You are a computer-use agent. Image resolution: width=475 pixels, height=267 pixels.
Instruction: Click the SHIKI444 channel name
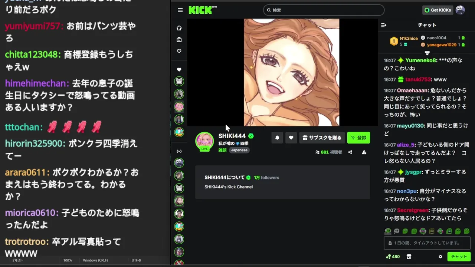coord(232,136)
